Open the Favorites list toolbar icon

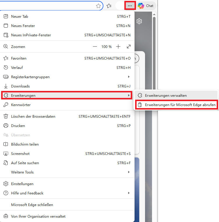pos(109,6)
